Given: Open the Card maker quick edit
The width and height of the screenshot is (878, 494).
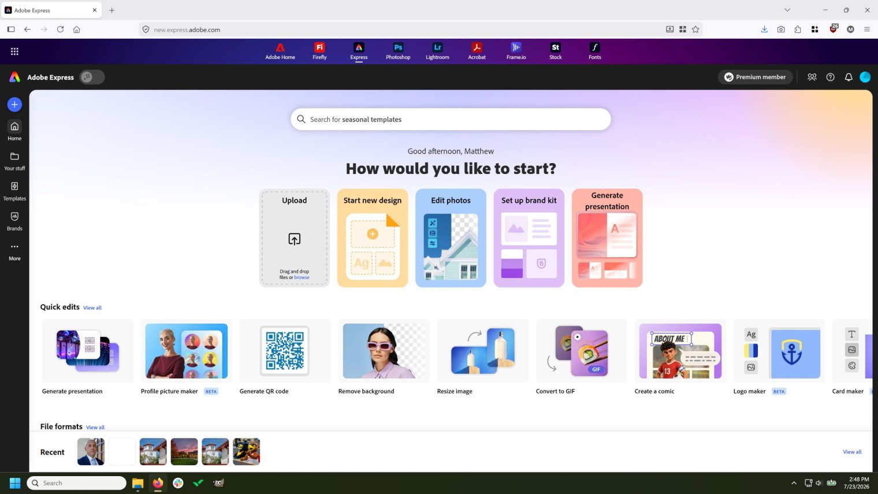Looking at the screenshot, I should click(x=852, y=351).
